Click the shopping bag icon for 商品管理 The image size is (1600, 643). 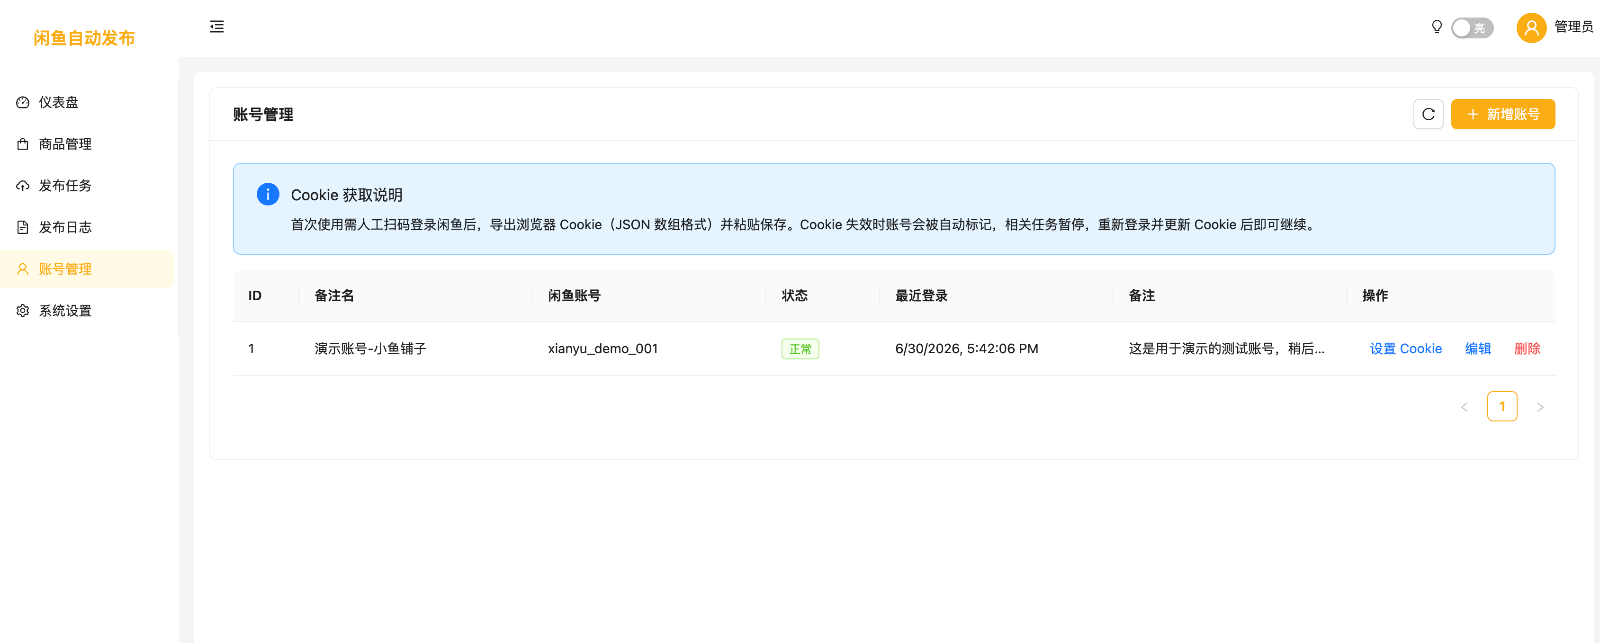pos(23,144)
